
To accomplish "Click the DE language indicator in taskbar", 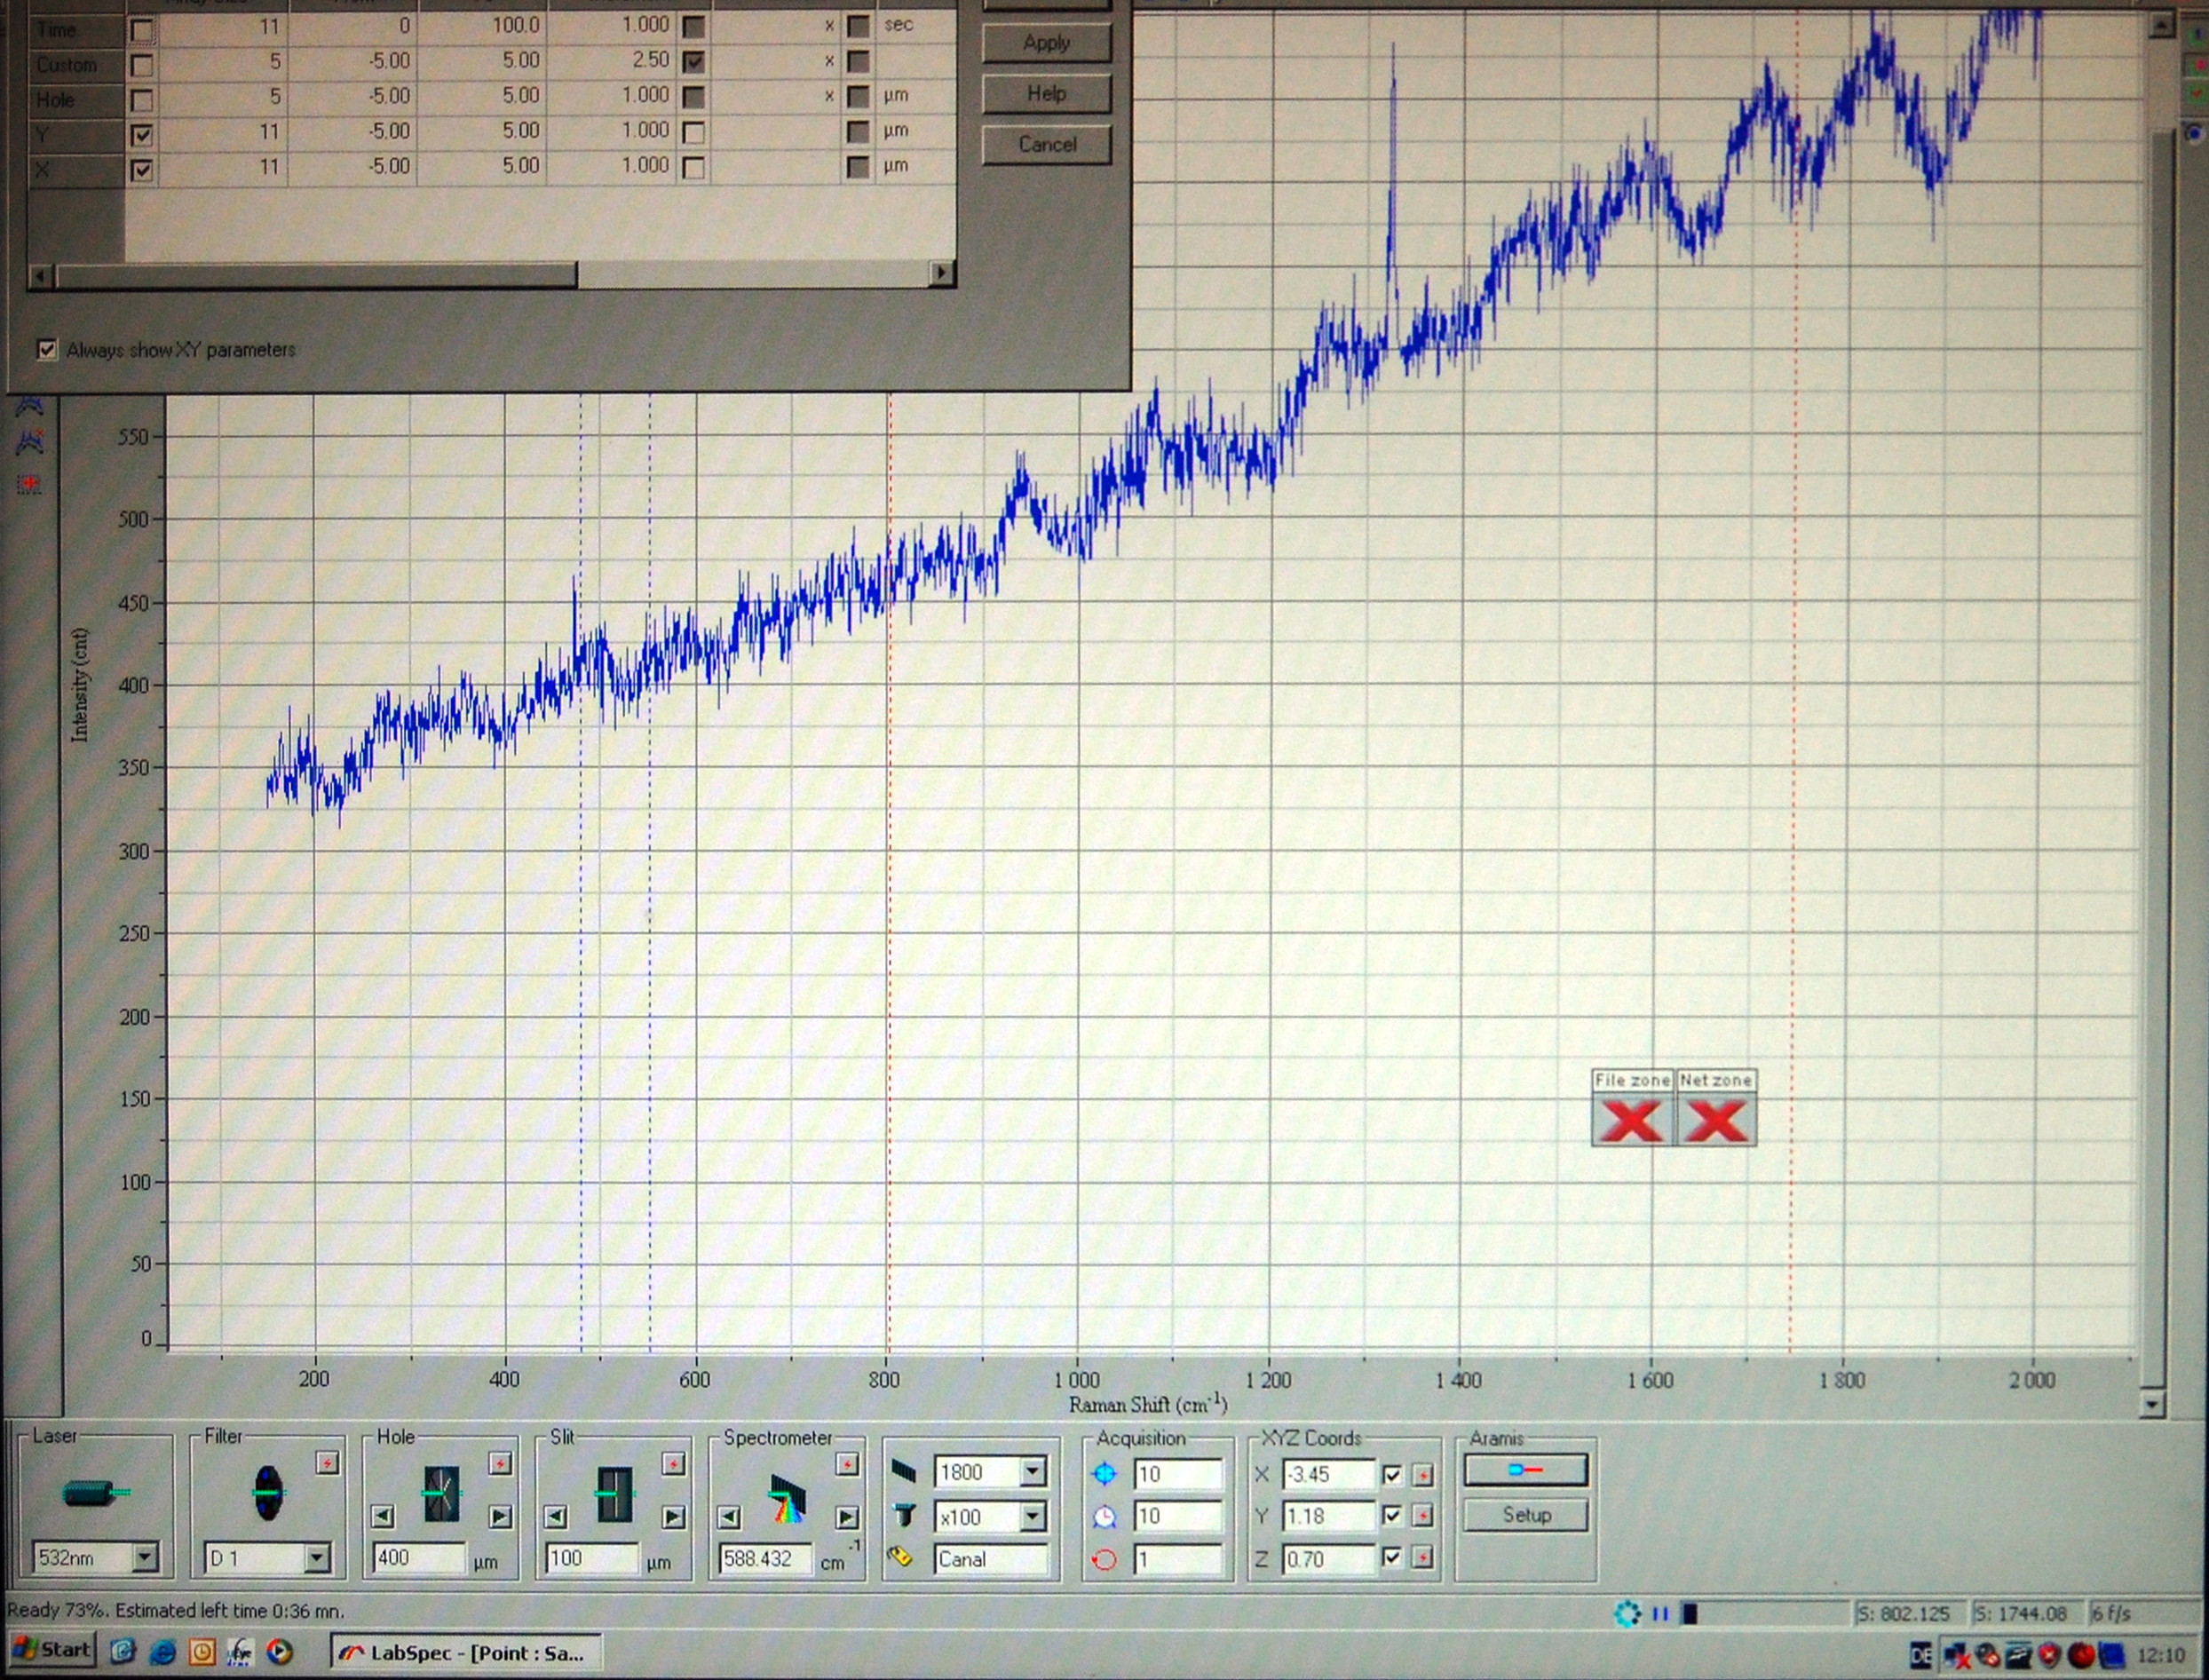I will coord(1920,1655).
